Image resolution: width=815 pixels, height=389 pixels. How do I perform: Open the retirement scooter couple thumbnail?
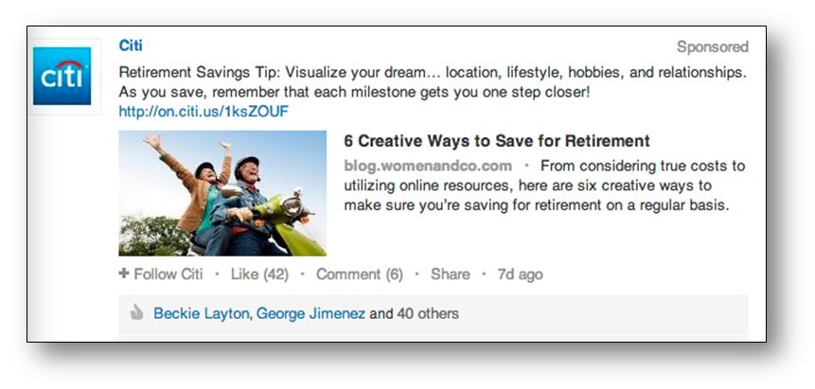coord(222,193)
